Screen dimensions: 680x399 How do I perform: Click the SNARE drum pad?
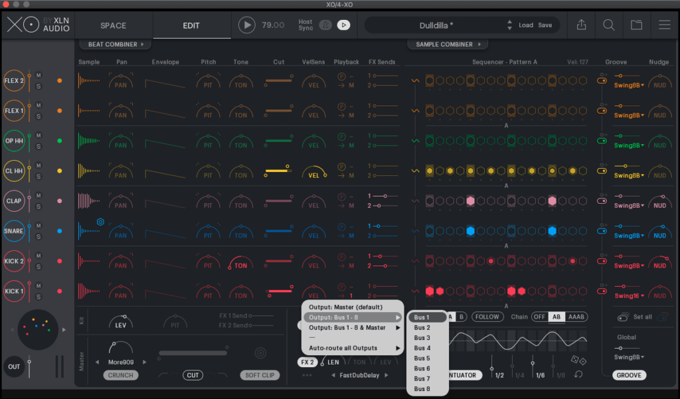14,231
